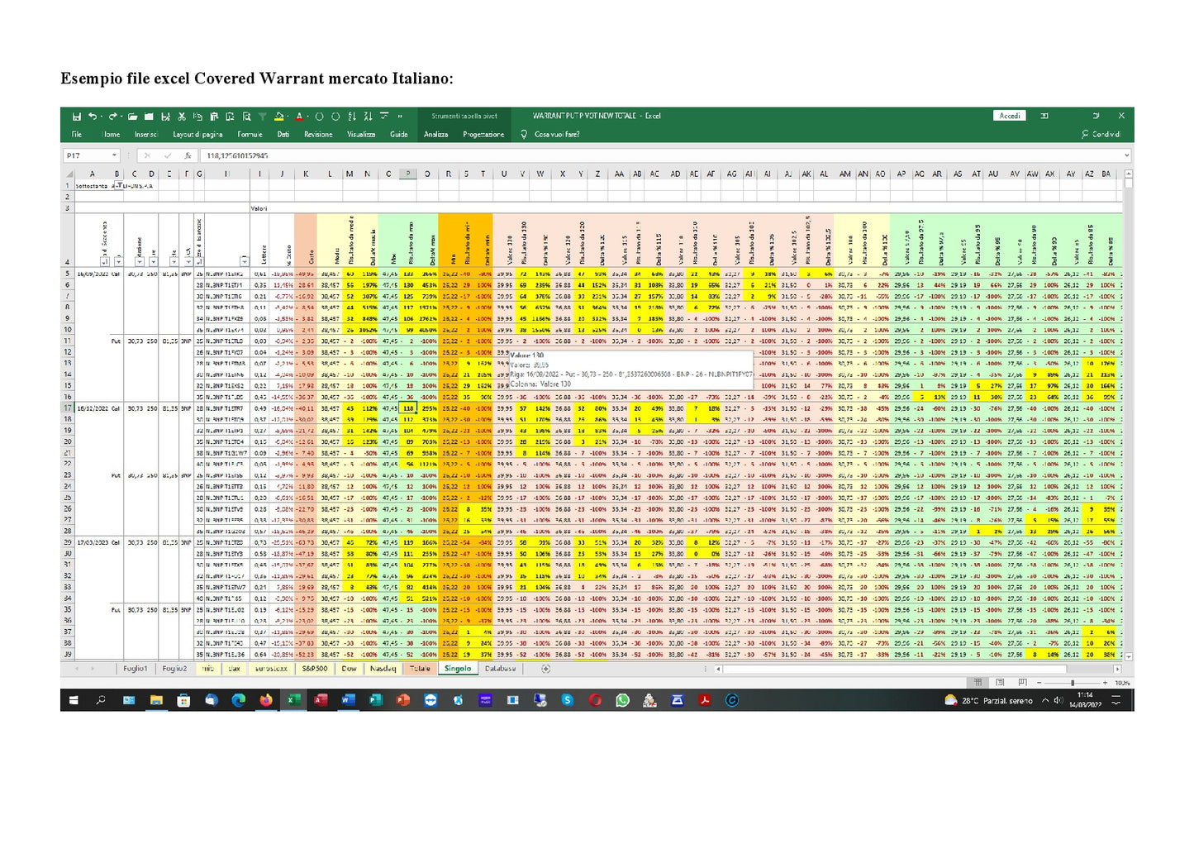
Task: Open filter funnel icon in toolbar
Action: click(x=263, y=117)
